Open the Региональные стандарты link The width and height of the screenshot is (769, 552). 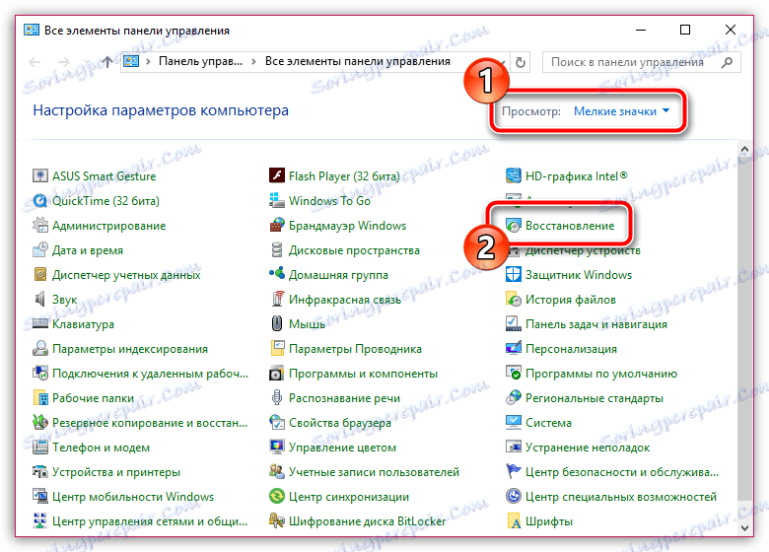coord(594,398)
